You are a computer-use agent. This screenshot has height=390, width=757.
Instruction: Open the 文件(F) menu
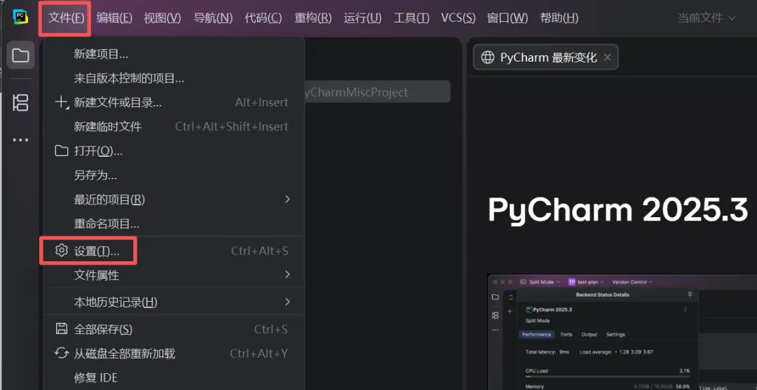point(67,18)
